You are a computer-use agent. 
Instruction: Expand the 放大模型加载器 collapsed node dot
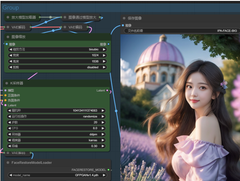8,17
